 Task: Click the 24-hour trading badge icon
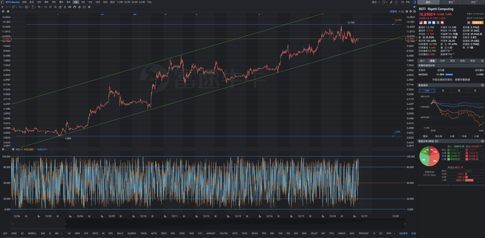tap(430, 23)
